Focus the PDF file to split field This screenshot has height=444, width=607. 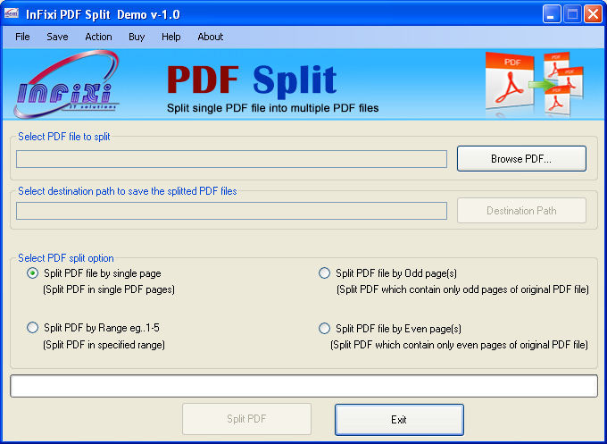tap(231, 159)
